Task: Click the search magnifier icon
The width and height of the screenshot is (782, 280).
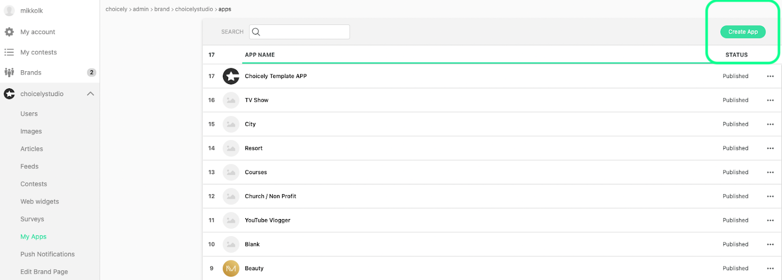Action: pos(256,32)
